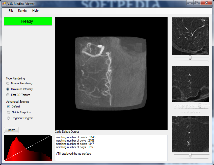Maximize the V3D Medical Viewer window
Screen dimensions: 214x165
[197, 3]
